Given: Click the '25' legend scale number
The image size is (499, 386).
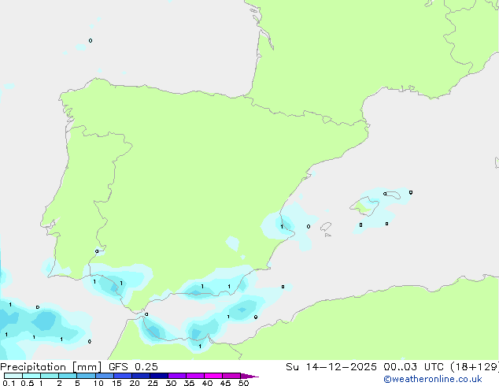Looking at the screenshot, I should (153, 383).
